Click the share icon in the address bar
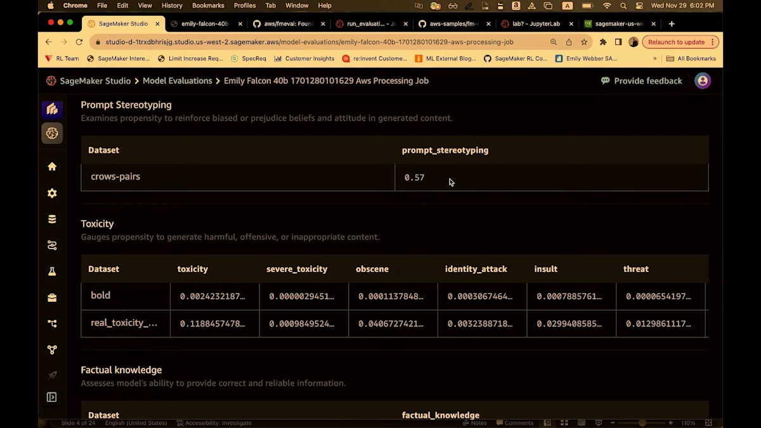Image resolution: width=761 pixels, height=428 pixels. tap(569, 42)
